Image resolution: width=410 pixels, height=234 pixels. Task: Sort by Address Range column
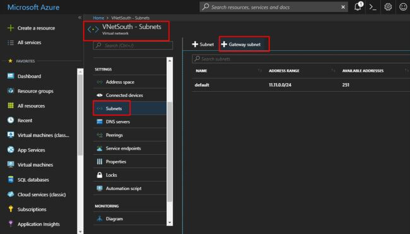point(284,70)
